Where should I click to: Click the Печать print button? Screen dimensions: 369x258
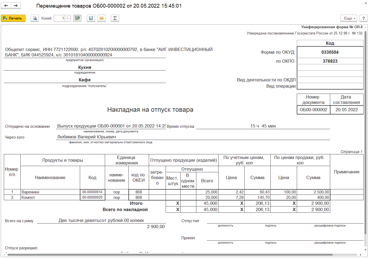[13, 18]
